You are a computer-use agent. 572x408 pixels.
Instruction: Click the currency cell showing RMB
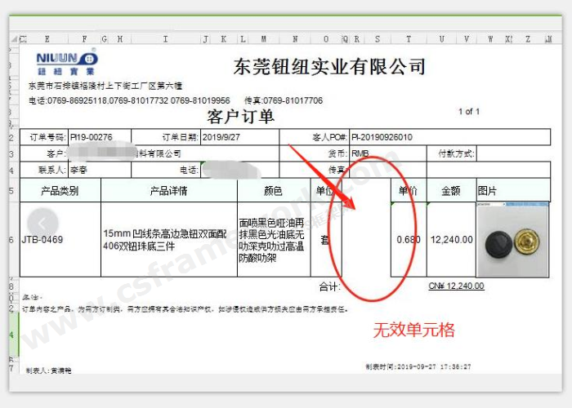(x=361, y=153)
